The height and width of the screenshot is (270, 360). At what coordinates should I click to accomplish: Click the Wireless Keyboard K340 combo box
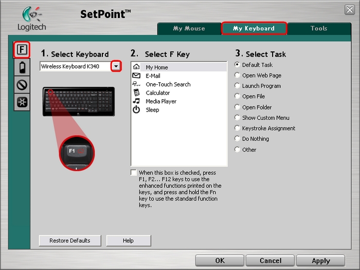coord(80,66)
